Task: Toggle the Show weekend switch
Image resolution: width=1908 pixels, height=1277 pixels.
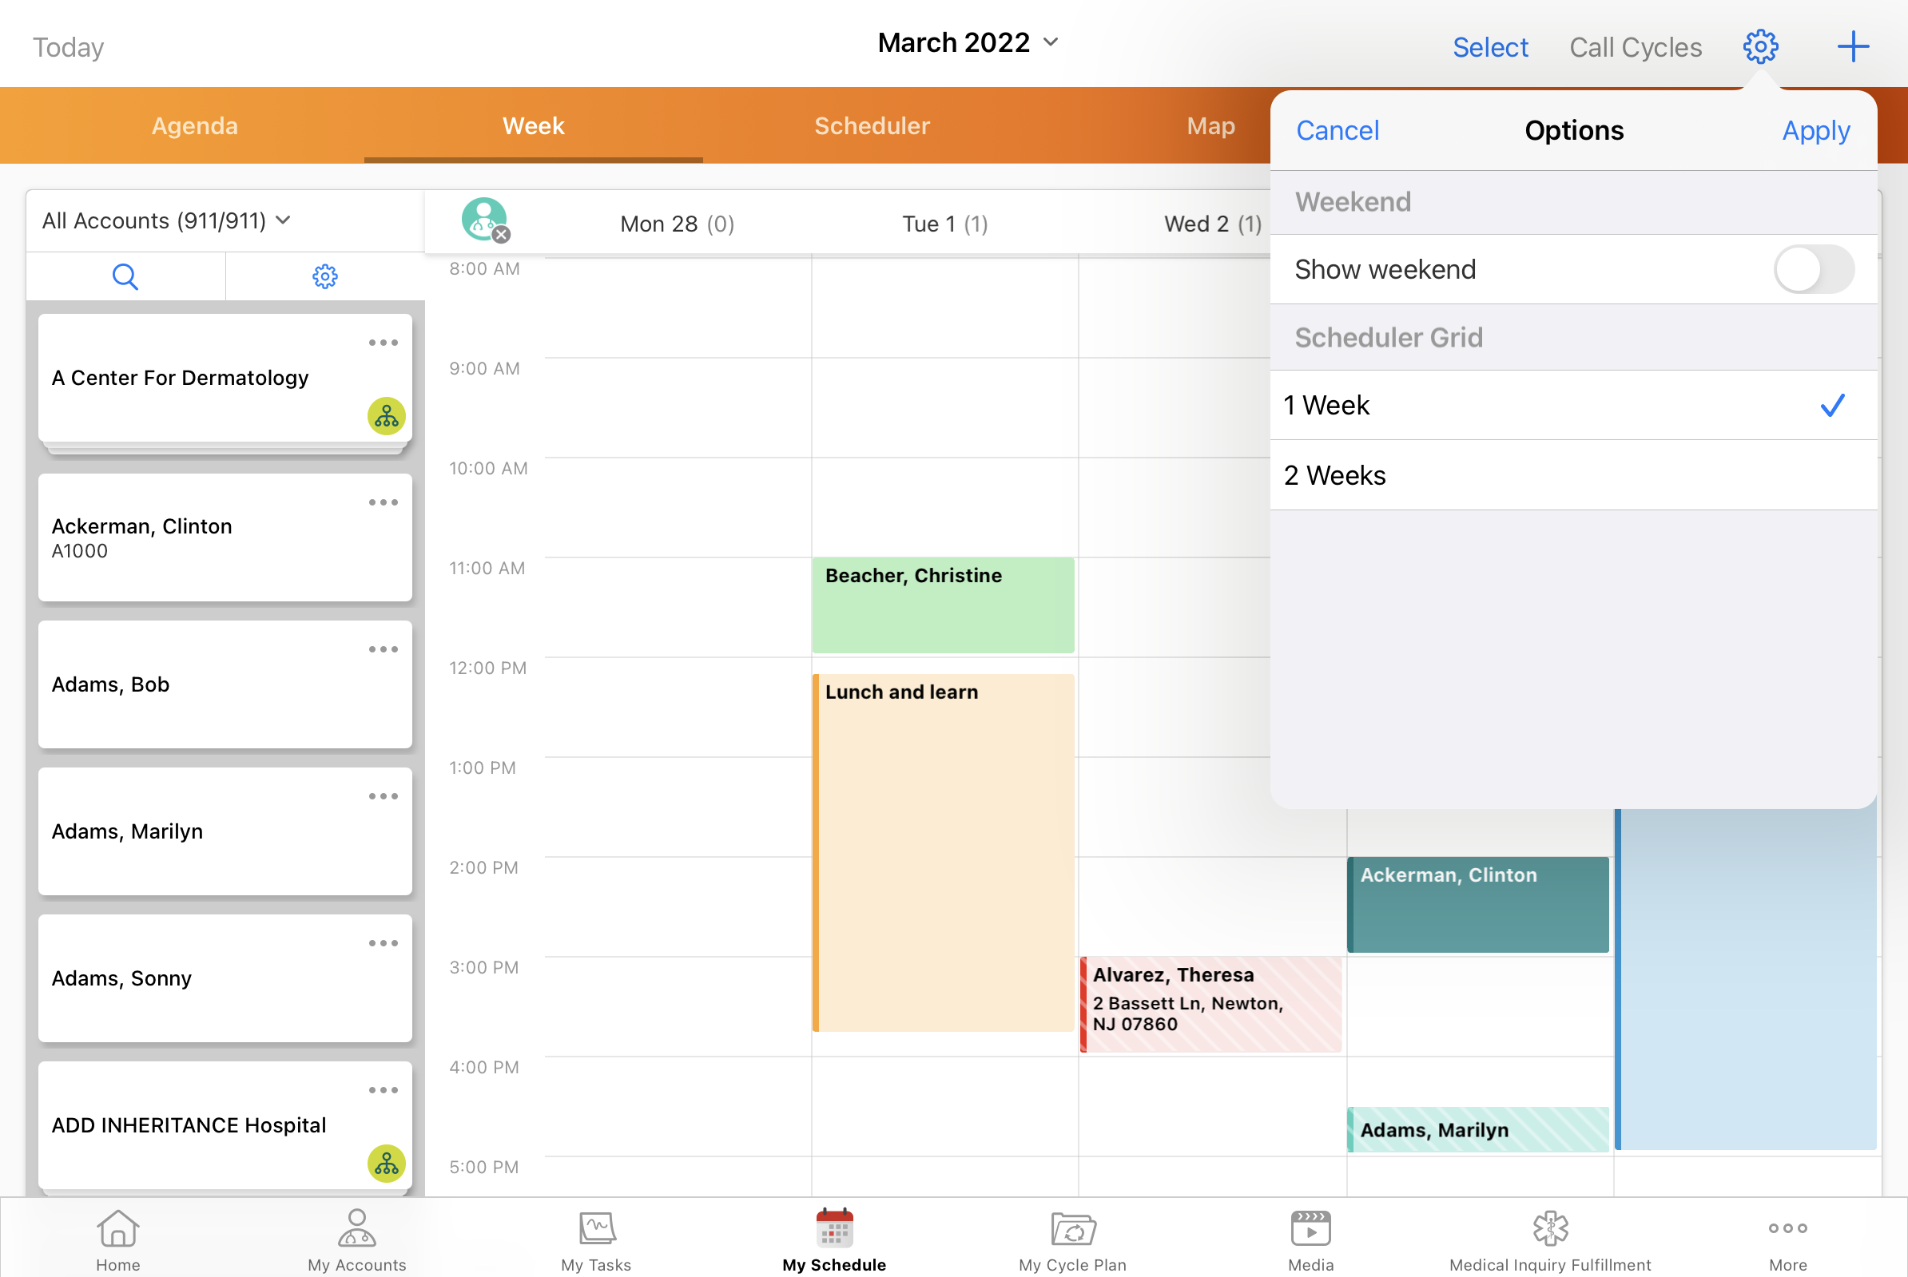Action: coord(1813,270)
